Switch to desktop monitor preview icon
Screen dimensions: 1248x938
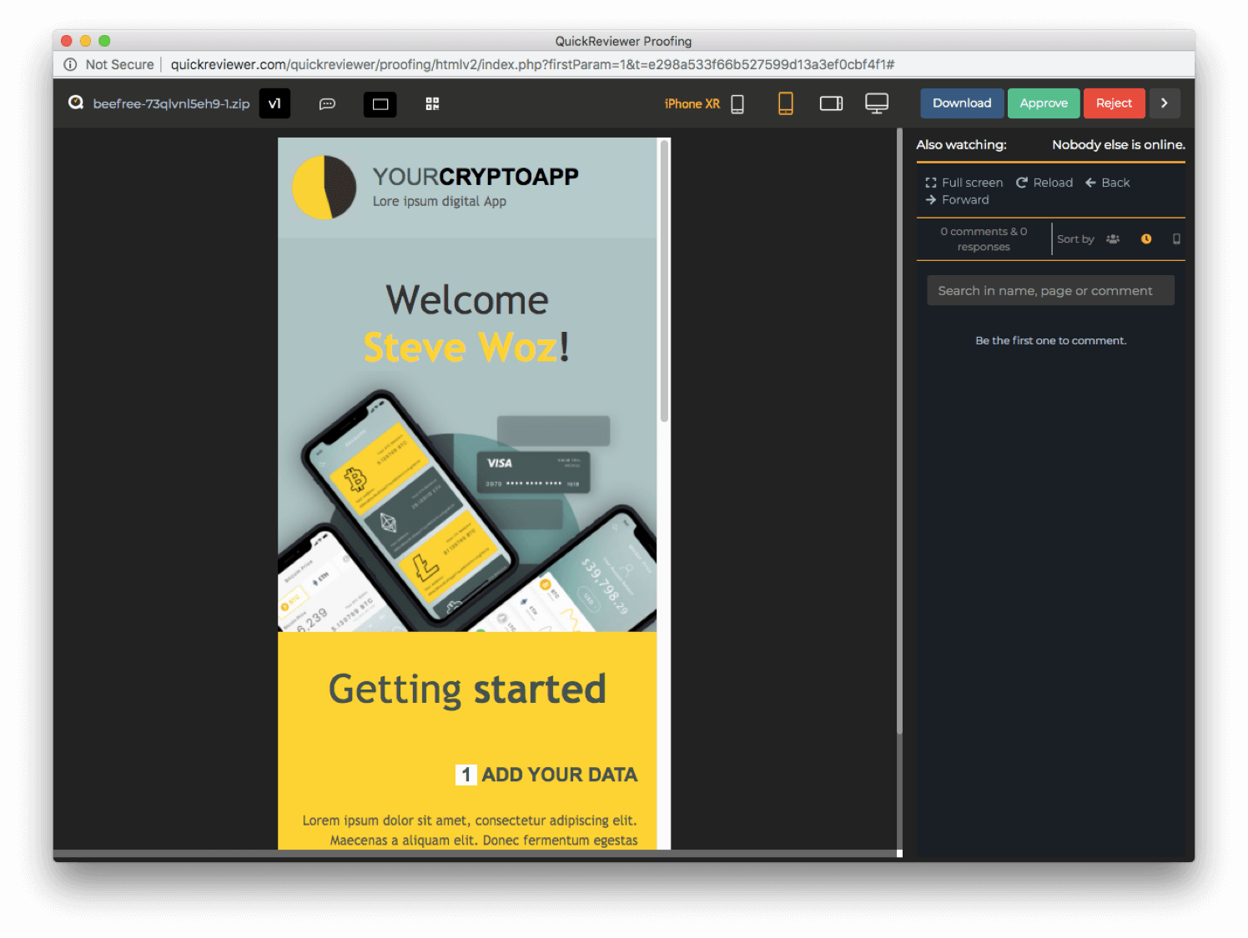pyautogui.click(x=876, y=103)
